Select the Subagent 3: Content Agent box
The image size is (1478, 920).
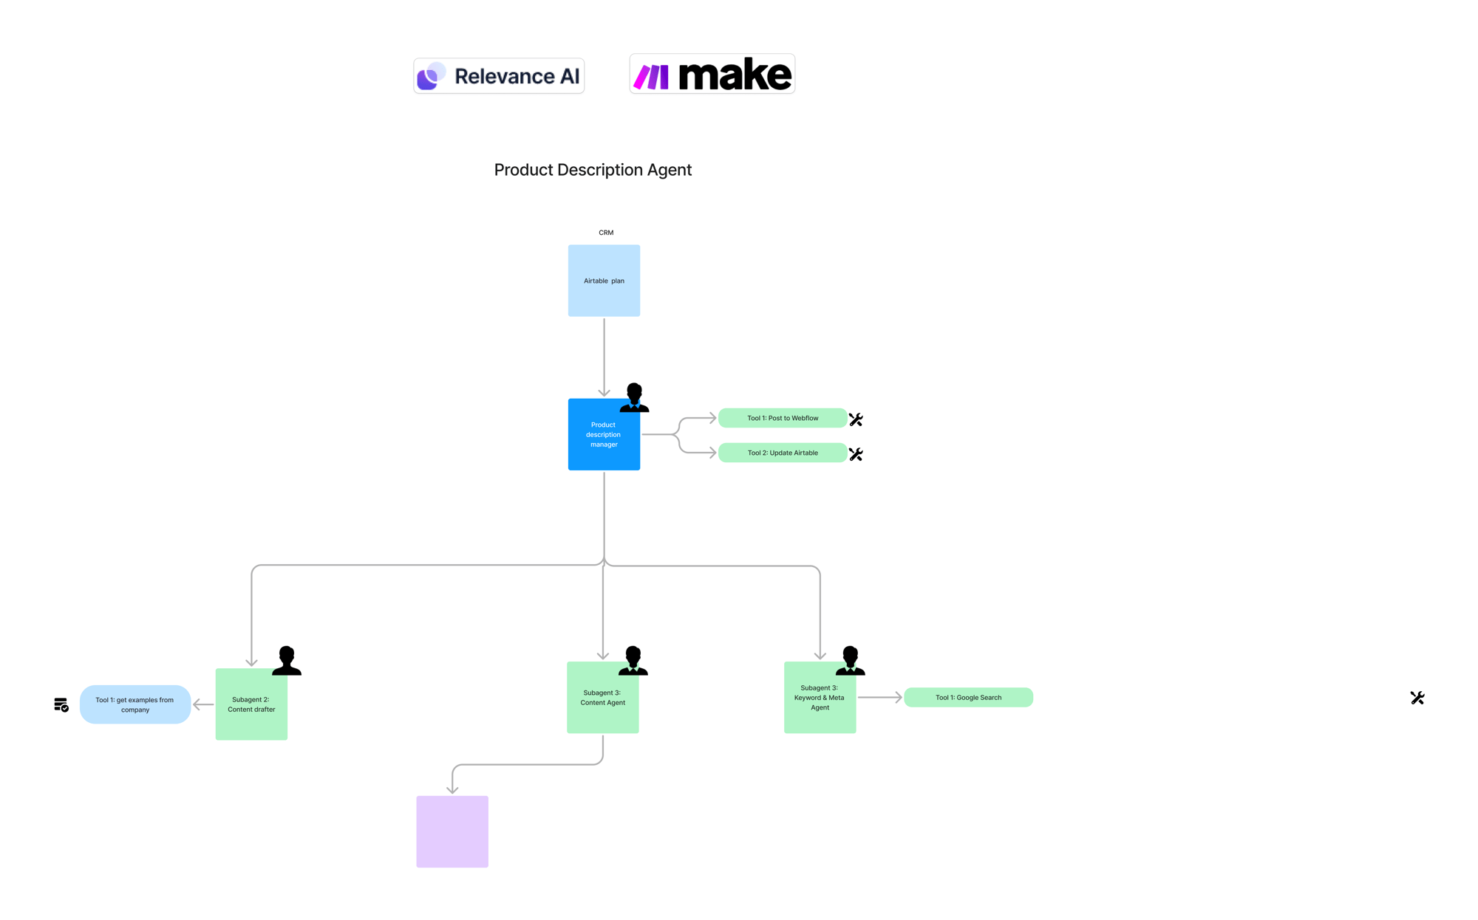(602, 697)
